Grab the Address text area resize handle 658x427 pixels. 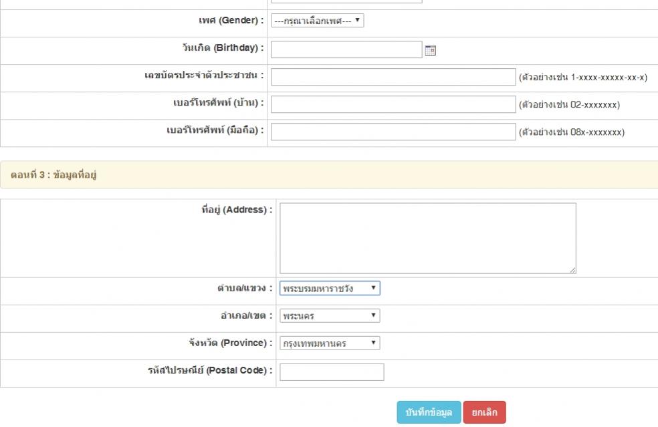click(x=572, y=270)
